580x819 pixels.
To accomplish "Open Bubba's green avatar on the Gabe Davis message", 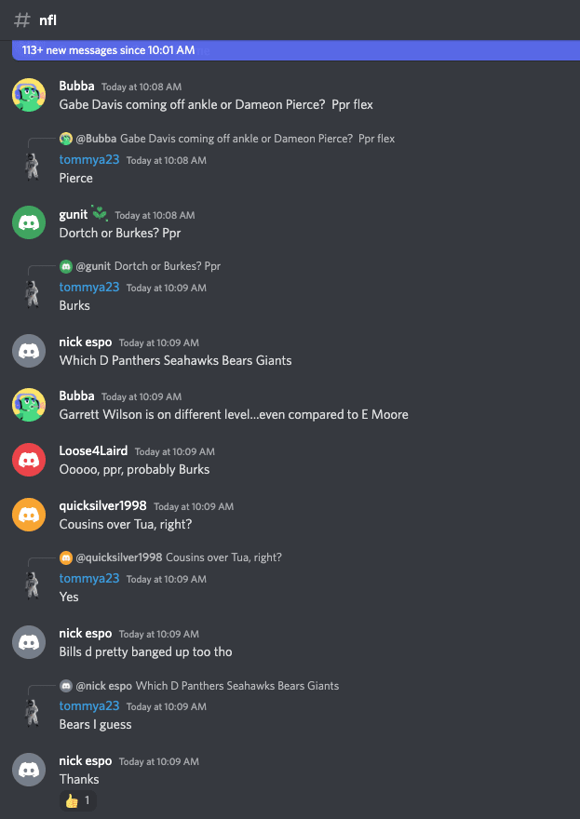I will point(29,95).
